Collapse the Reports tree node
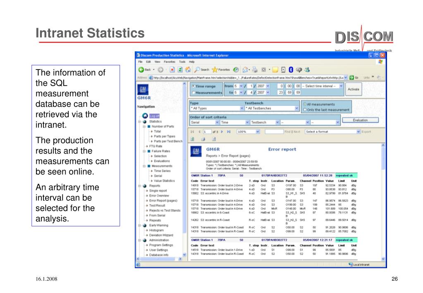 coord(140,186)
